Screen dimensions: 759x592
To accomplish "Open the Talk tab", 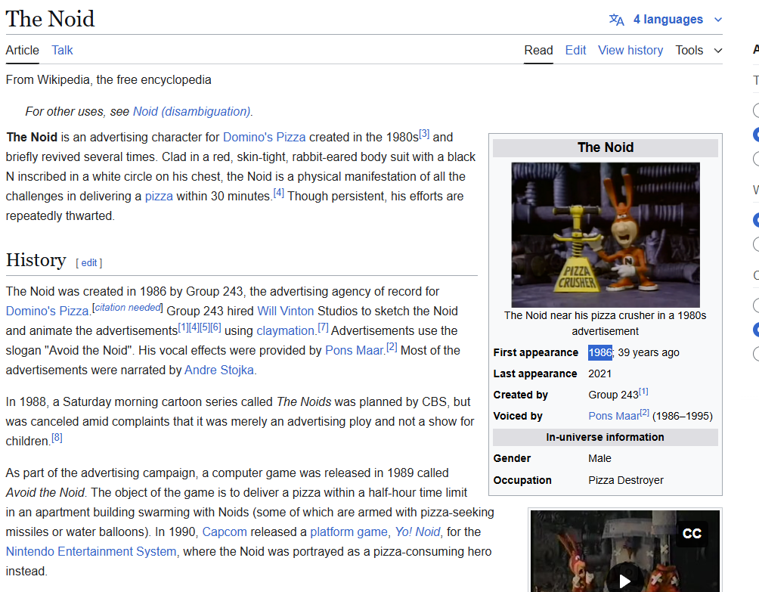I will (62, 51).
